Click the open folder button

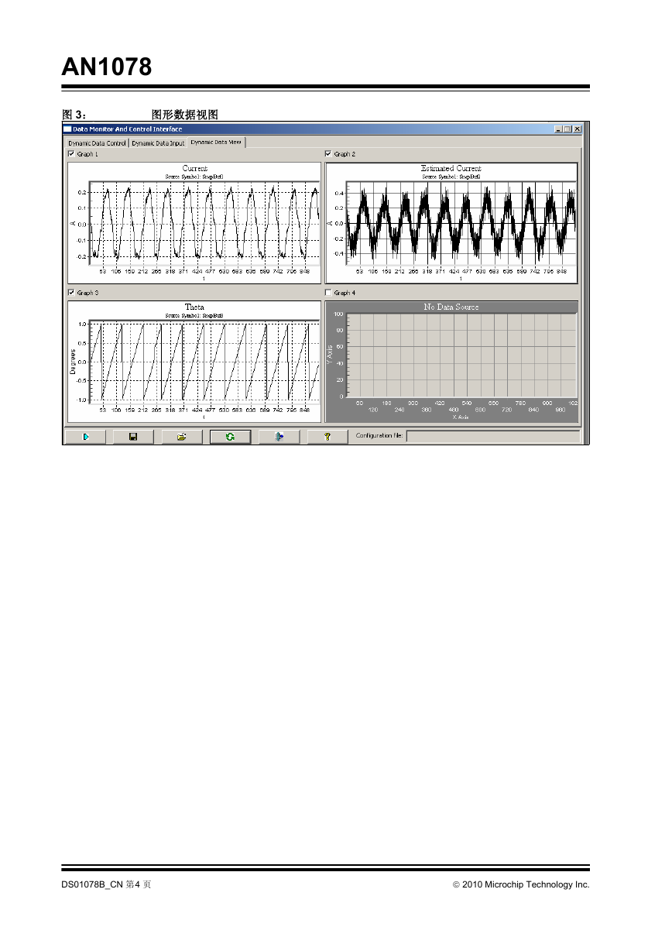[182, 437]
